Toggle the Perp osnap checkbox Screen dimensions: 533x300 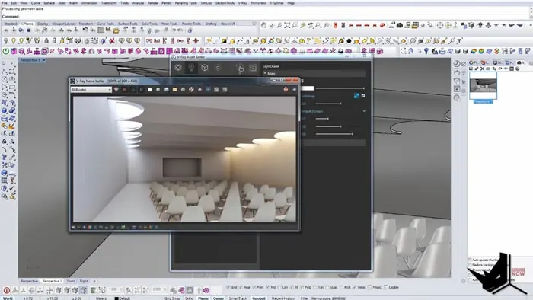pos(302,287)
